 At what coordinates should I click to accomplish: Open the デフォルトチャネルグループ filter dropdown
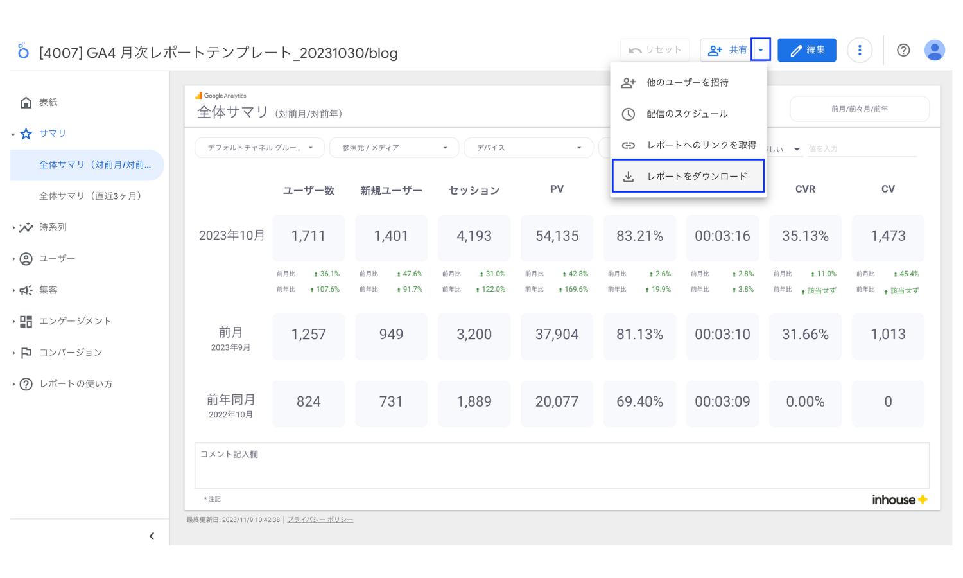coord(259,147)
